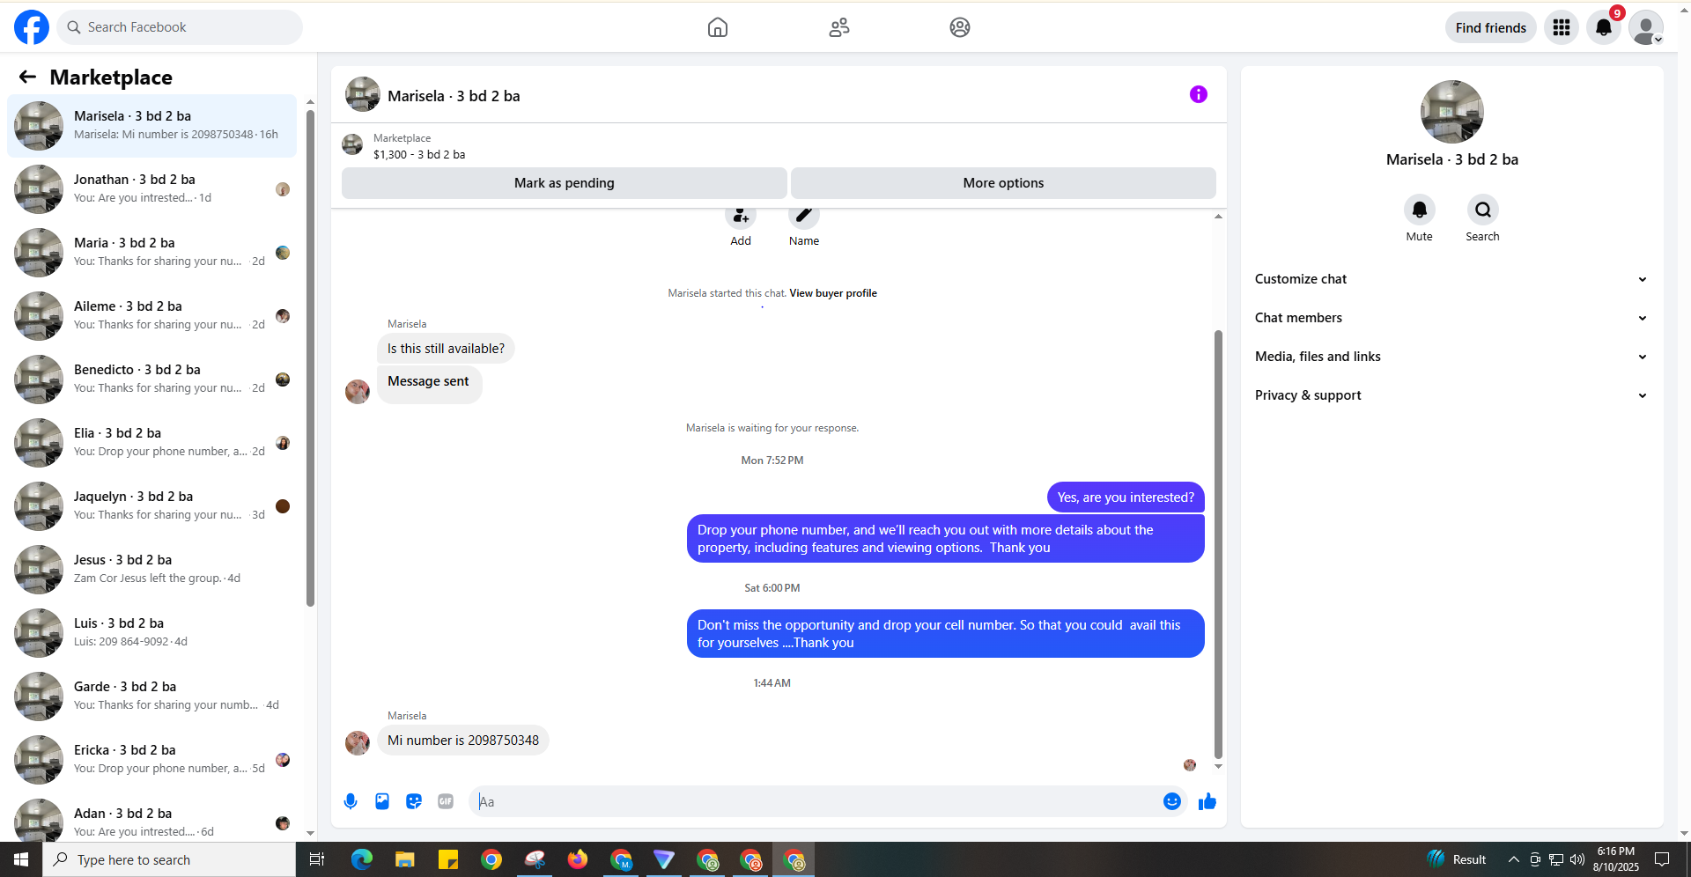The height and width of the screenshot is (877, 1691).
Task: Open the emoji picker in message box
Action: [x=1172, y=801]
